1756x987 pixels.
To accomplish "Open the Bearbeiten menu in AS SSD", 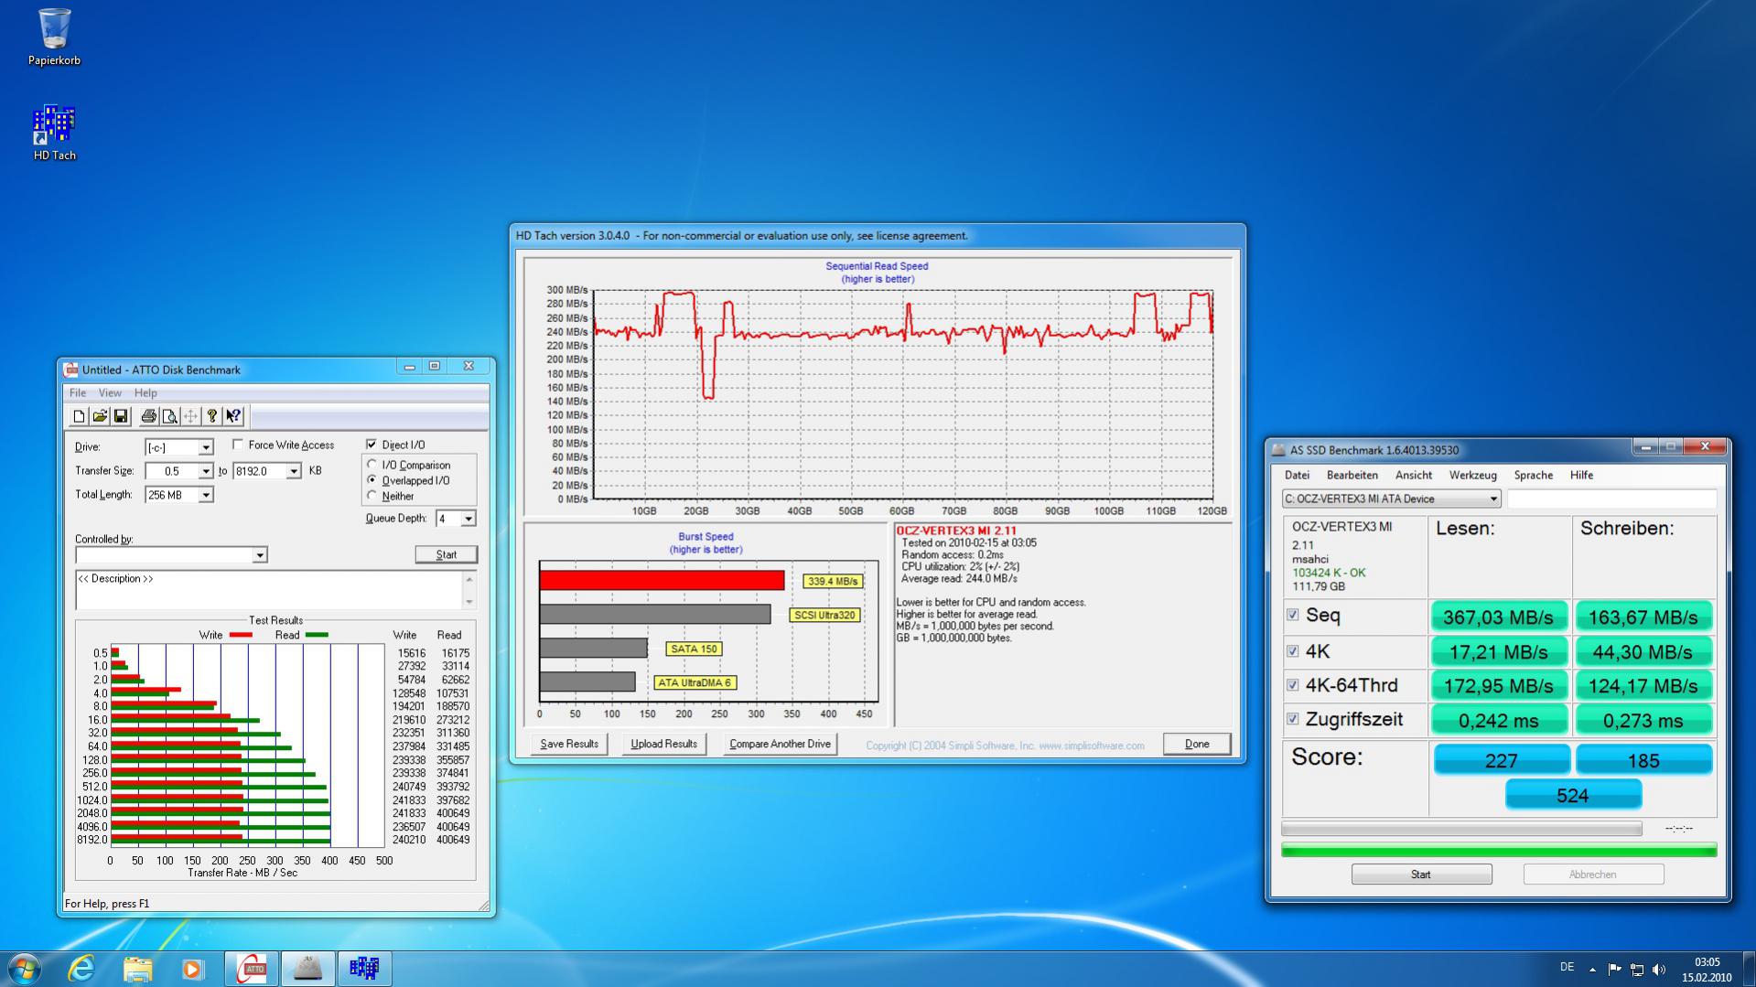I will click(1352, 476).
